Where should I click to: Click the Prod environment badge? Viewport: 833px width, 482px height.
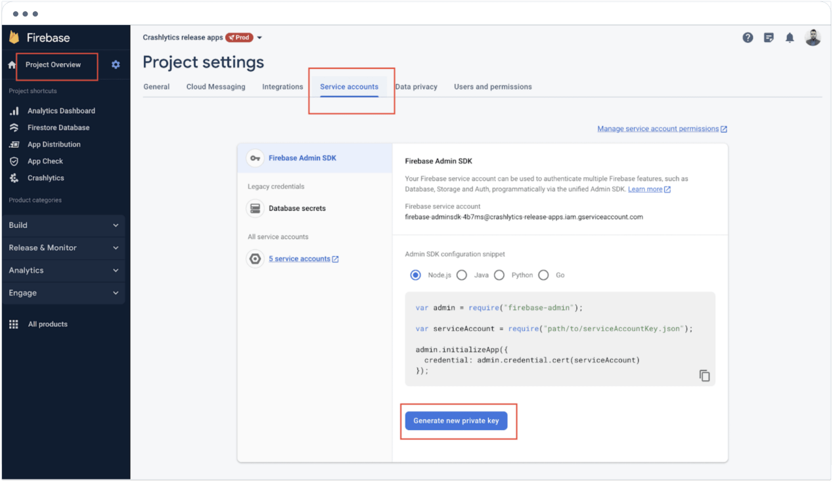(239, 37)
